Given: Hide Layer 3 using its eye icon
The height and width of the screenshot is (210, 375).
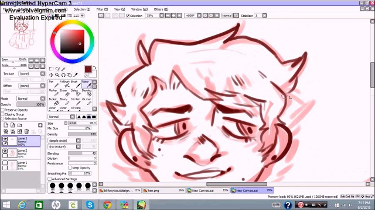Looking at the screenshot, I should click(5, 139).
